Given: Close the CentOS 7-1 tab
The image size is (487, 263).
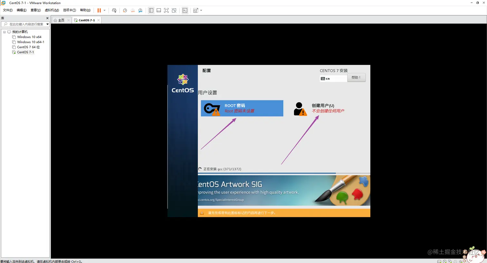Looking at the screenshot, I should 99,20.
